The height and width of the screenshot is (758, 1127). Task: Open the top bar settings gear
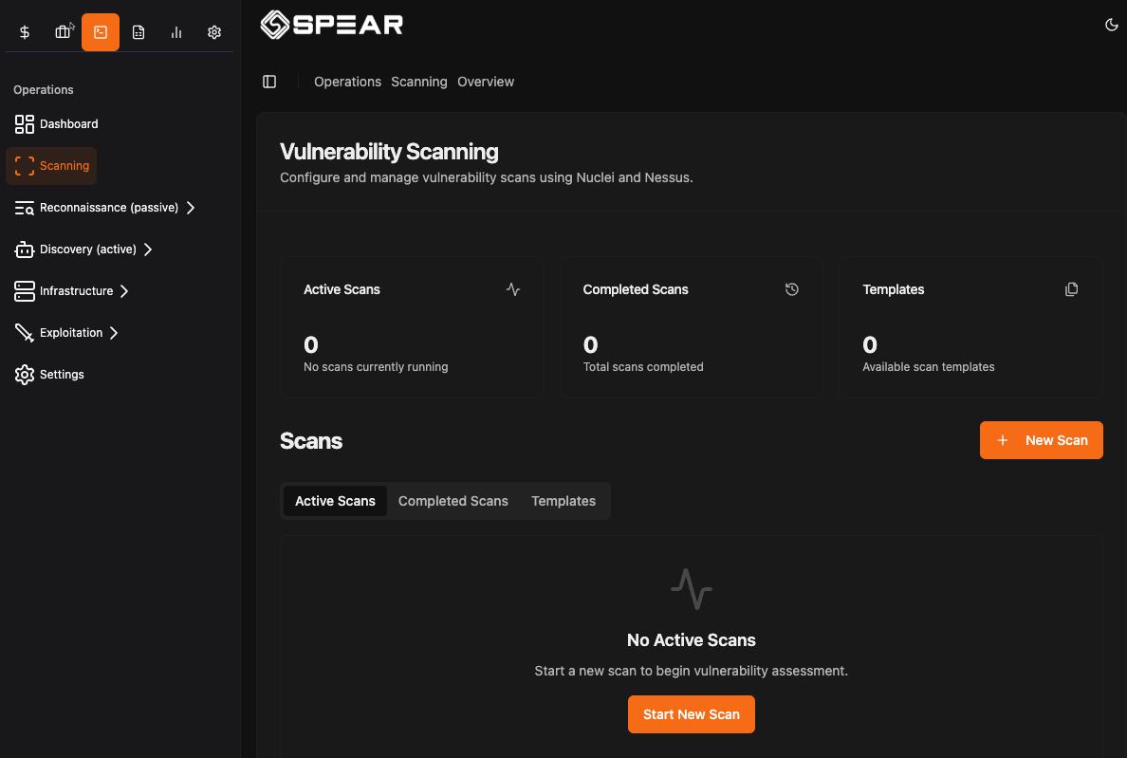(x=213, y=31)
